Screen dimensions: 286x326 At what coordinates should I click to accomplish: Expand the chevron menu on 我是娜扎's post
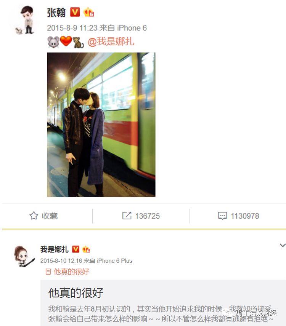[283, 245]
